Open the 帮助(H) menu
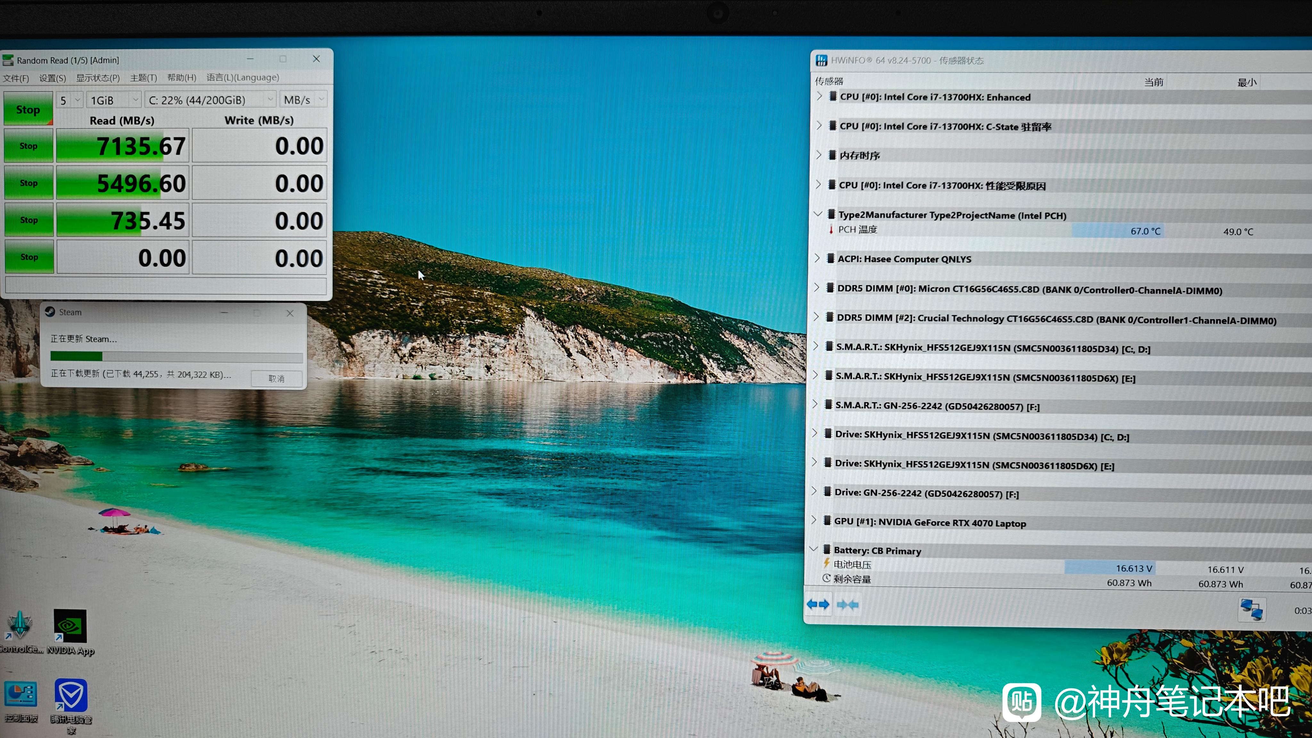The width and height of the screenshot is (1312, 738). [181, 78]
